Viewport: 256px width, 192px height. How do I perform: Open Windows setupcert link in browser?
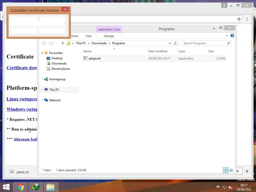pyautogui.click(x=22, y=109)
